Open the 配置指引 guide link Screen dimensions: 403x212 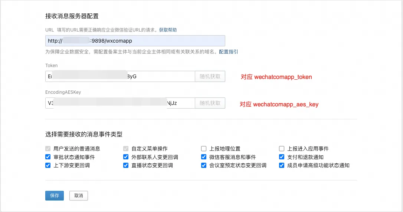tap(228, 52)
